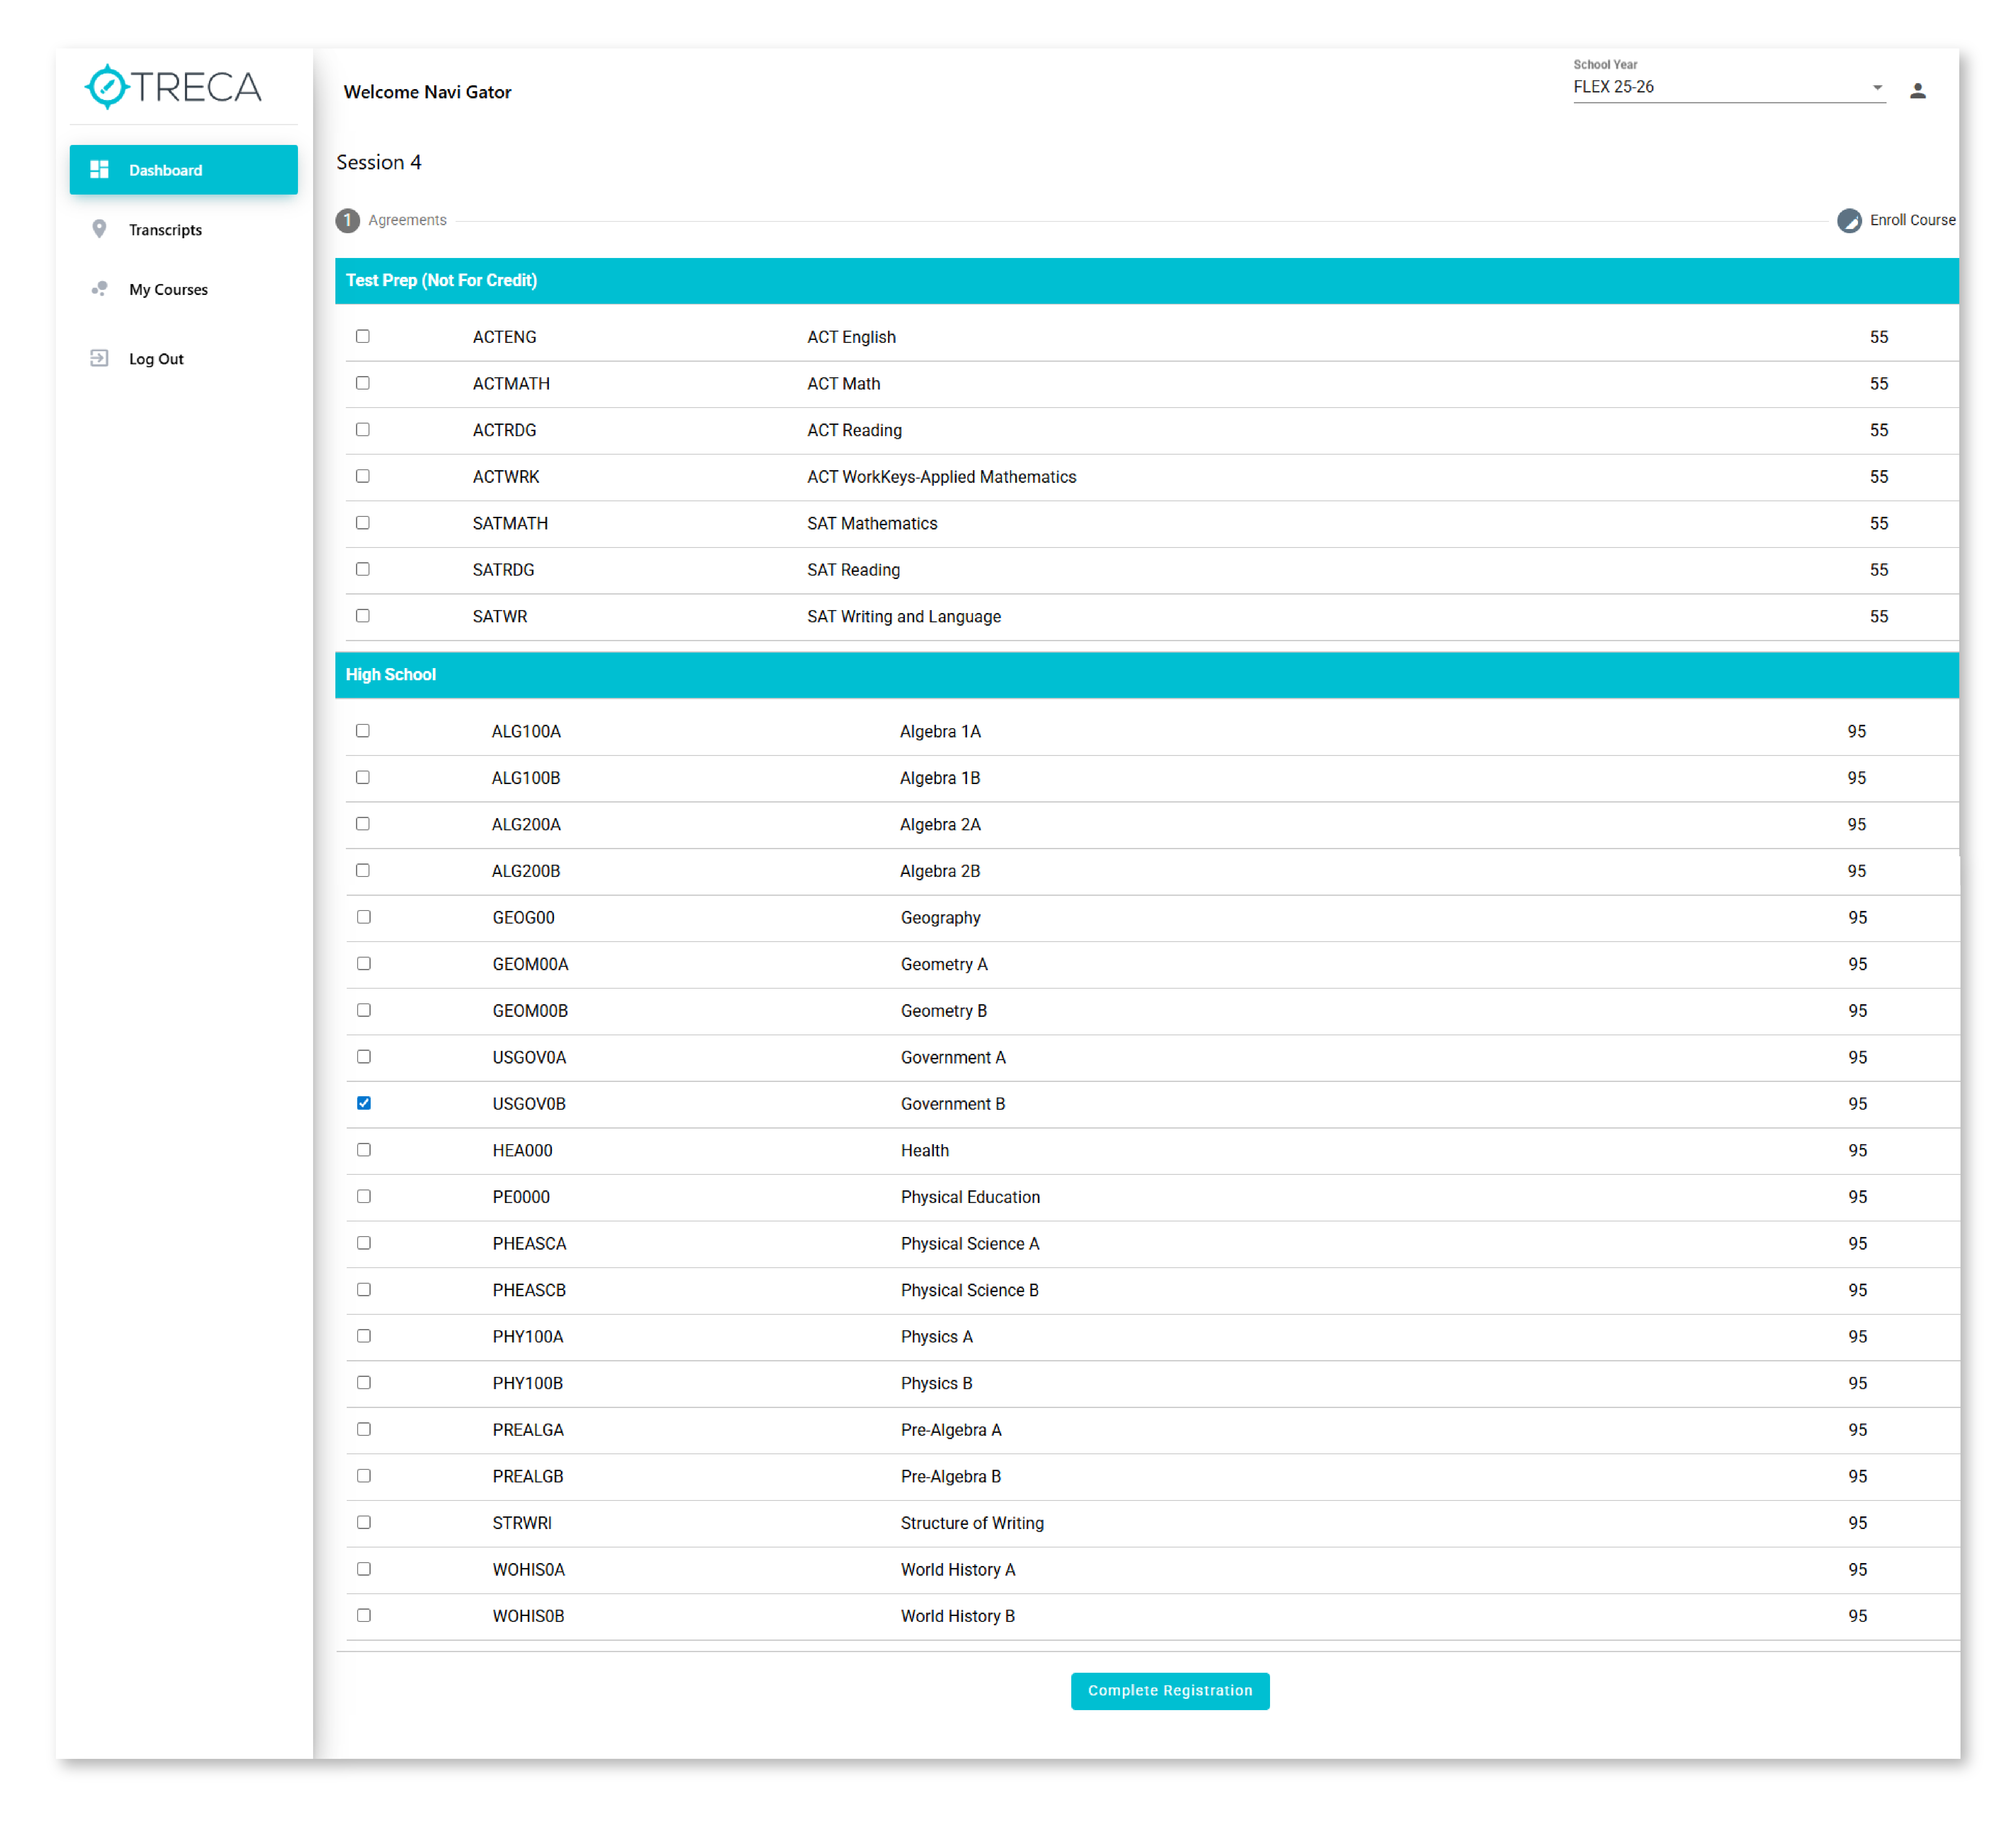
Task: Tick the World History B checkbox
Action: tap(364, 1615)
